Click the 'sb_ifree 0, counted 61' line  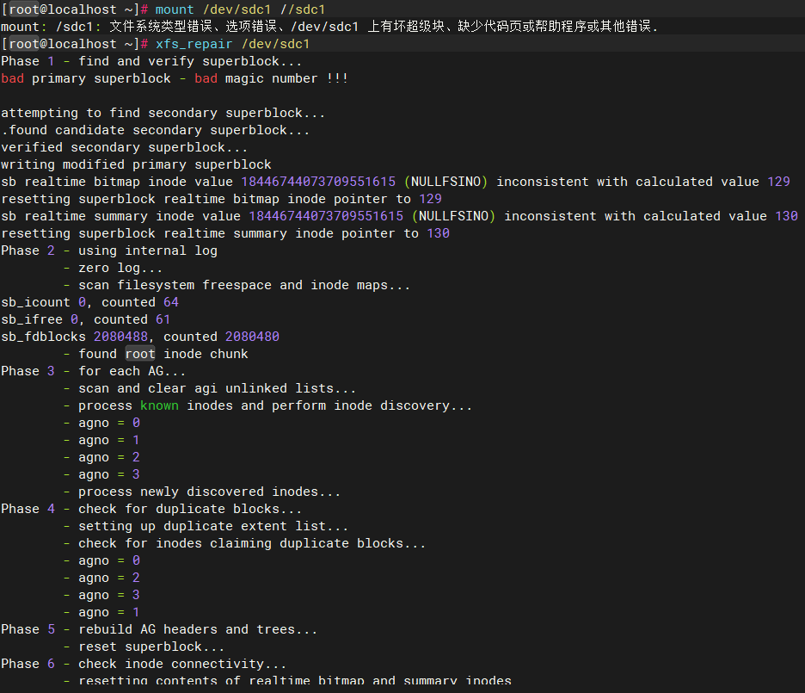86,319
